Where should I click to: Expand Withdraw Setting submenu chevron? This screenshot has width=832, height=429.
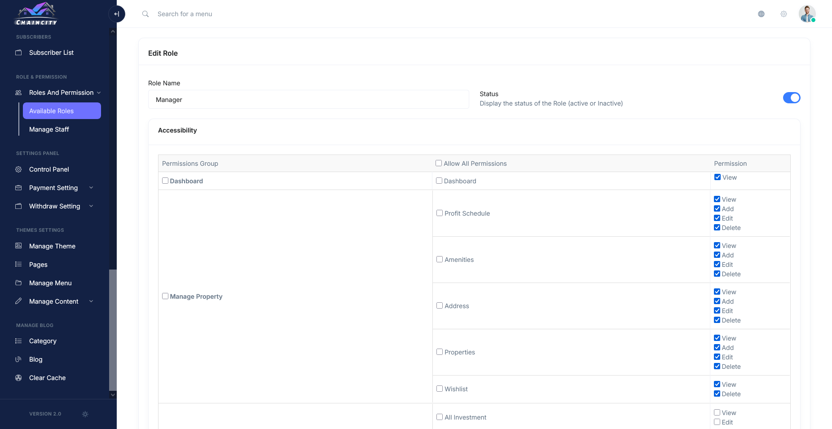(x=91, y=206)
